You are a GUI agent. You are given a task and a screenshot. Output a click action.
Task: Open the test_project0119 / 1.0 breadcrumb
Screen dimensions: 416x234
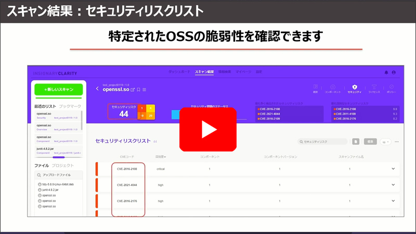115,85
